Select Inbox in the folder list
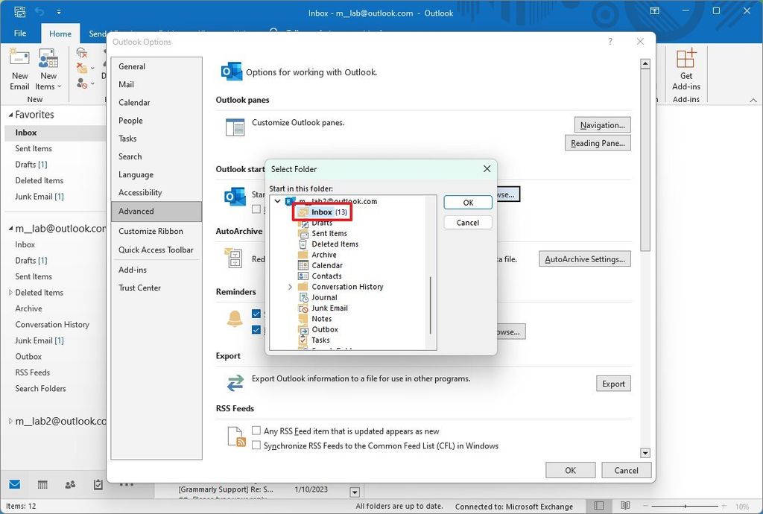763x514 pixels. [322, 212]
